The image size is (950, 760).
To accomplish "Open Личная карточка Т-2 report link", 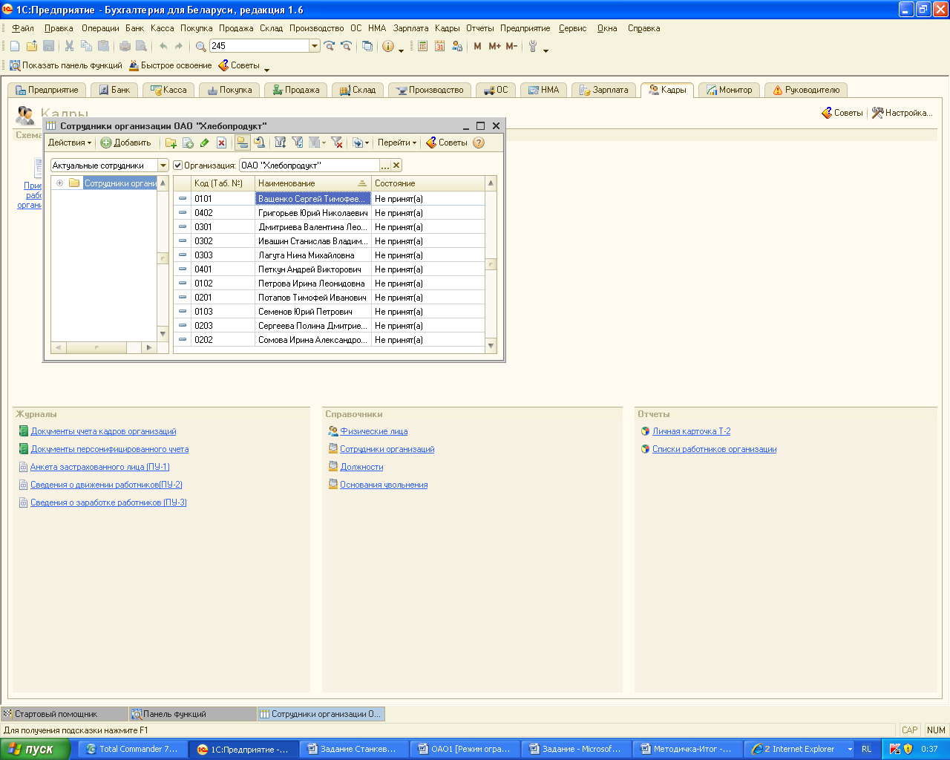I will coord(691,431).
